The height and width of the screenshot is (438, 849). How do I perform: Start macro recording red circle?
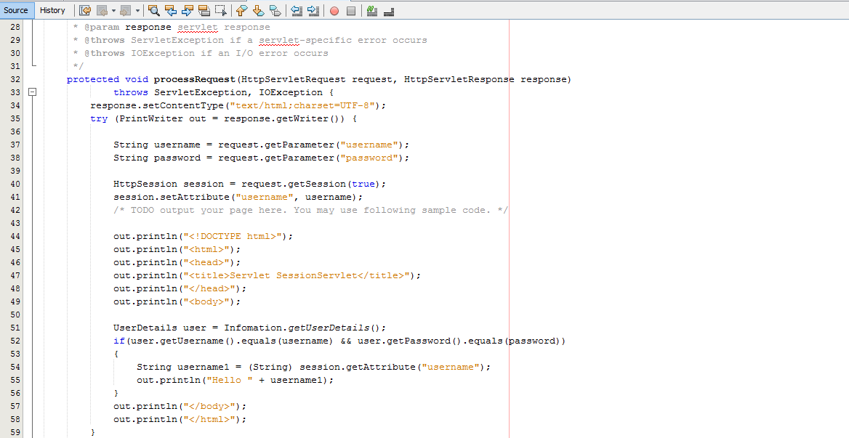click(x=334, y=11)
